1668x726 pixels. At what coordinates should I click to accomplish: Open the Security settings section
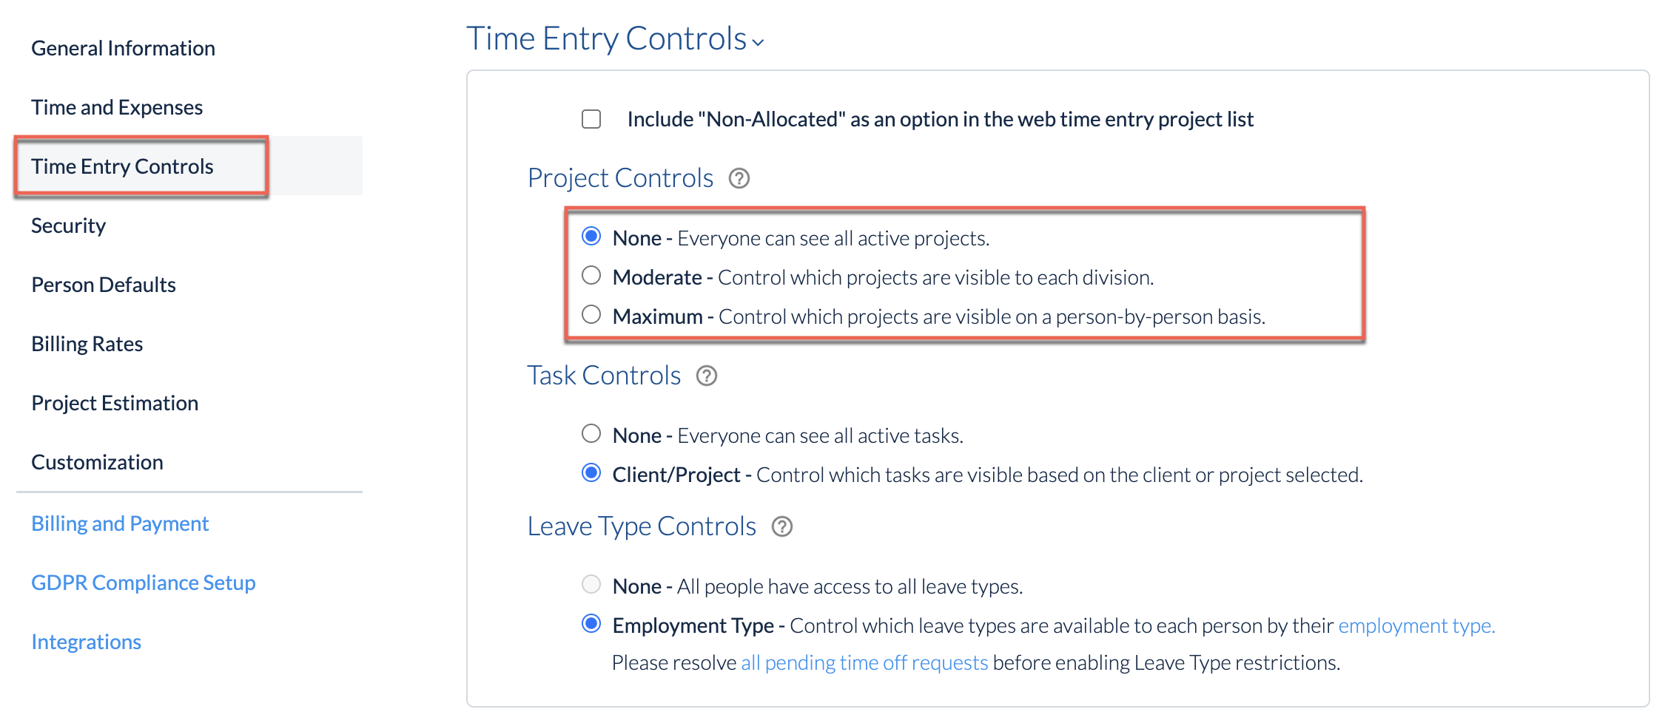pyautogui.click(x=68, y=225)
